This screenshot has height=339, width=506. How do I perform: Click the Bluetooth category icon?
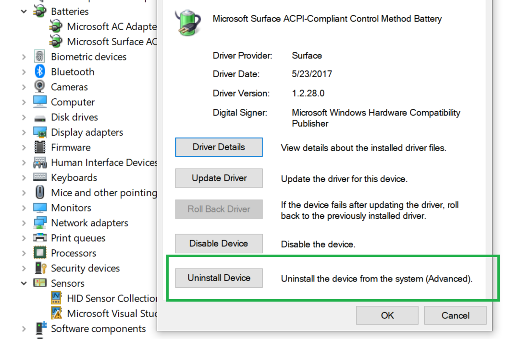pyautogui.click(x=40, y=71)
